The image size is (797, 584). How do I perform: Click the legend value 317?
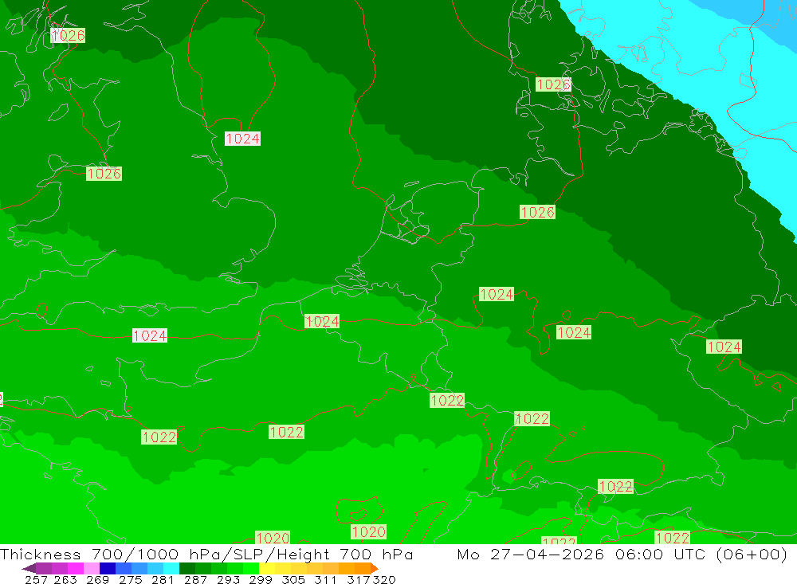point(359,579)
